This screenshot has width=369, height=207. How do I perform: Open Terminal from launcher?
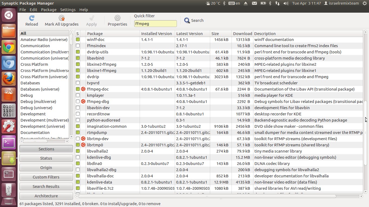pos(9,143)
